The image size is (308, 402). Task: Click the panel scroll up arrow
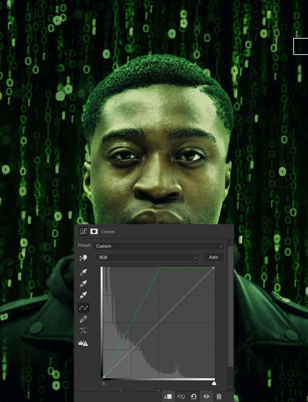[x=231, y=243]
